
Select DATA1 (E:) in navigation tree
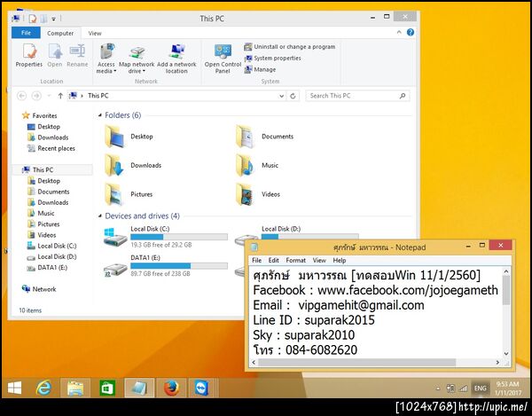point(47,267)
